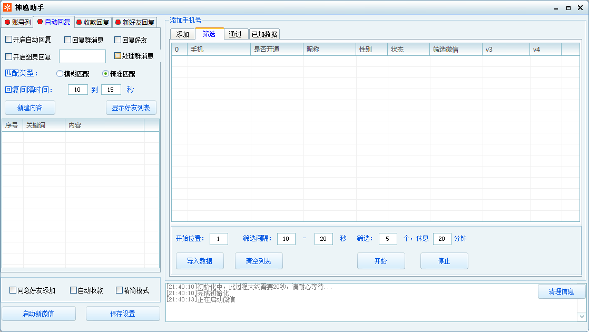Click the 内容 column header

pyautogui.click(x=104, y=125)
